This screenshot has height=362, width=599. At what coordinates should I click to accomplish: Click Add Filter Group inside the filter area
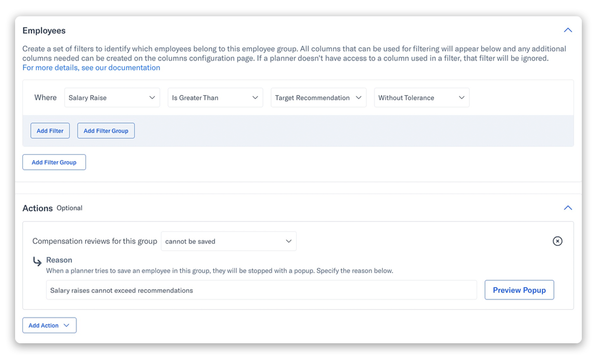pos(106,131)
